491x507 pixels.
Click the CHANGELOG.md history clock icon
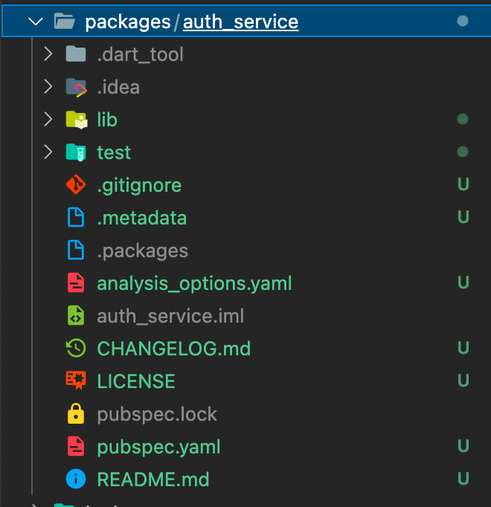[x=76, y=349]
